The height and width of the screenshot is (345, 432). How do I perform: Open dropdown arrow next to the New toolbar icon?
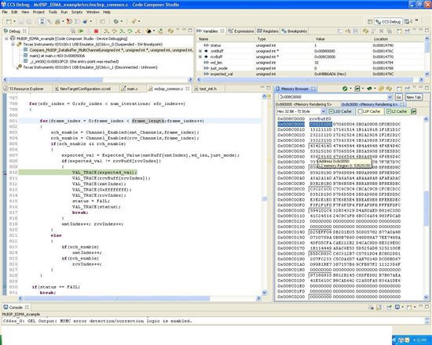(x=15, y=21)
